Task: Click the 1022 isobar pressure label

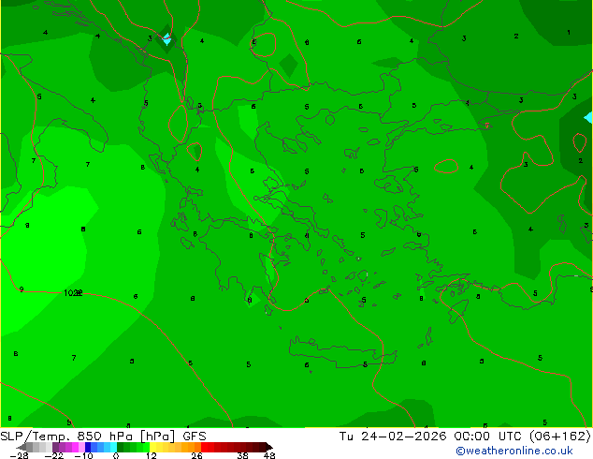Action: tap(73, 293)
